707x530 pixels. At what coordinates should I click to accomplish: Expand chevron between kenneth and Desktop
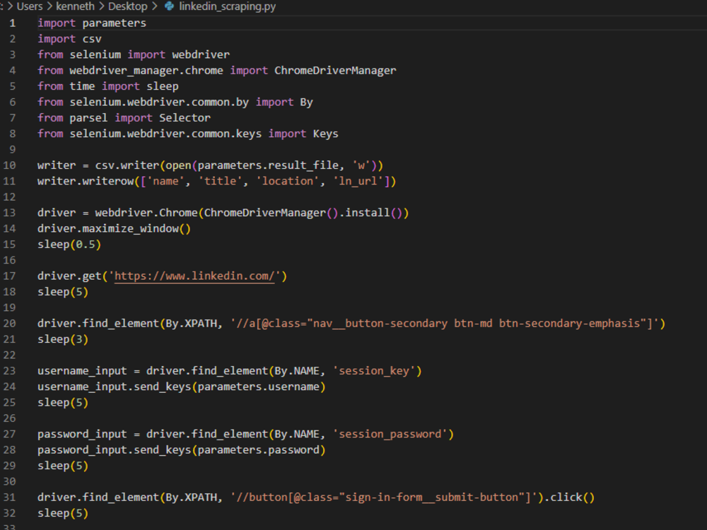(x=101, y=6)
